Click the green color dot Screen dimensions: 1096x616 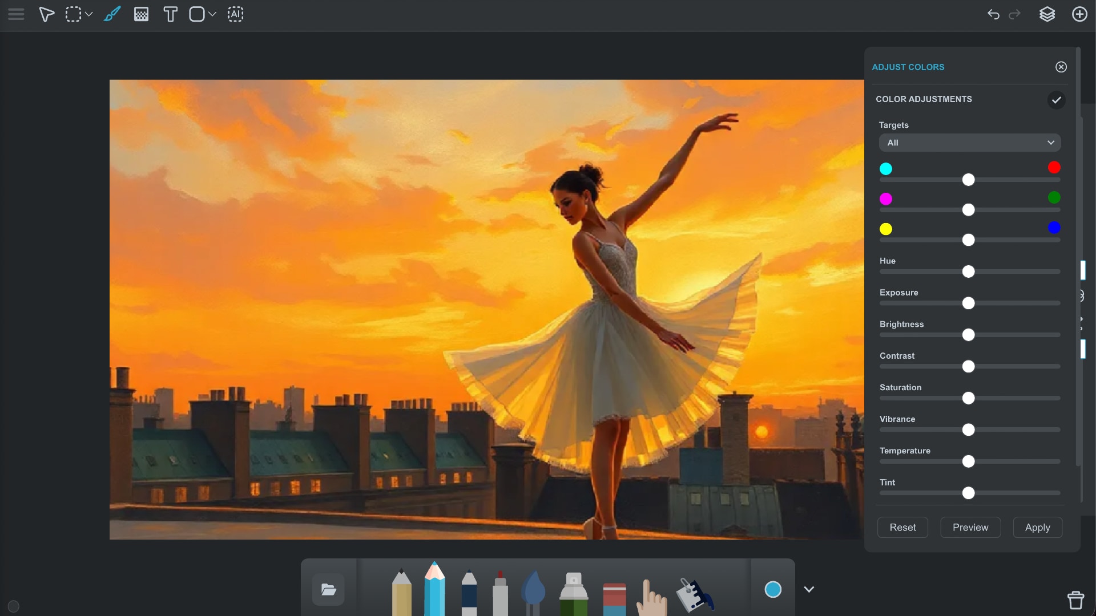[1054, 198]
